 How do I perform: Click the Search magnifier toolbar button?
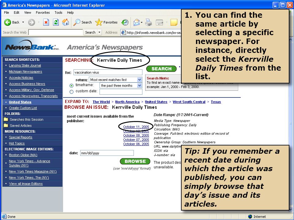click(82, 22)
